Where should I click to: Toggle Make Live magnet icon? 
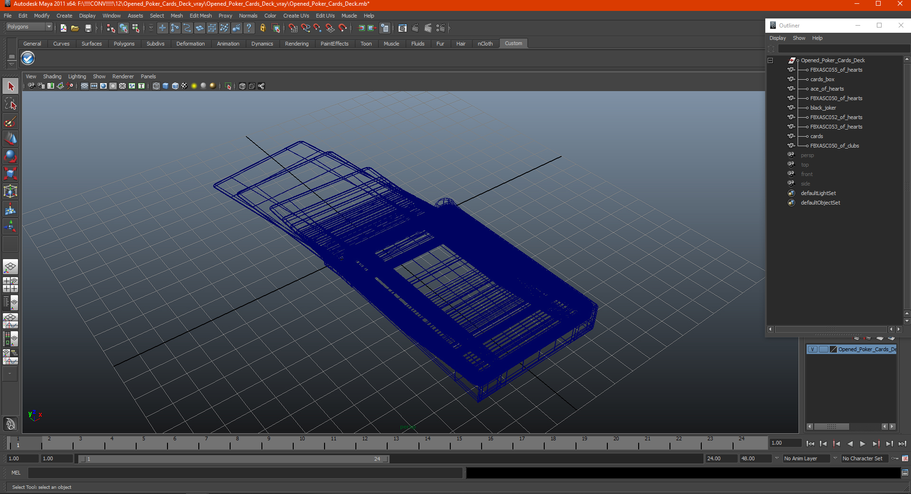pyautogui.click(x=343, y=28)
